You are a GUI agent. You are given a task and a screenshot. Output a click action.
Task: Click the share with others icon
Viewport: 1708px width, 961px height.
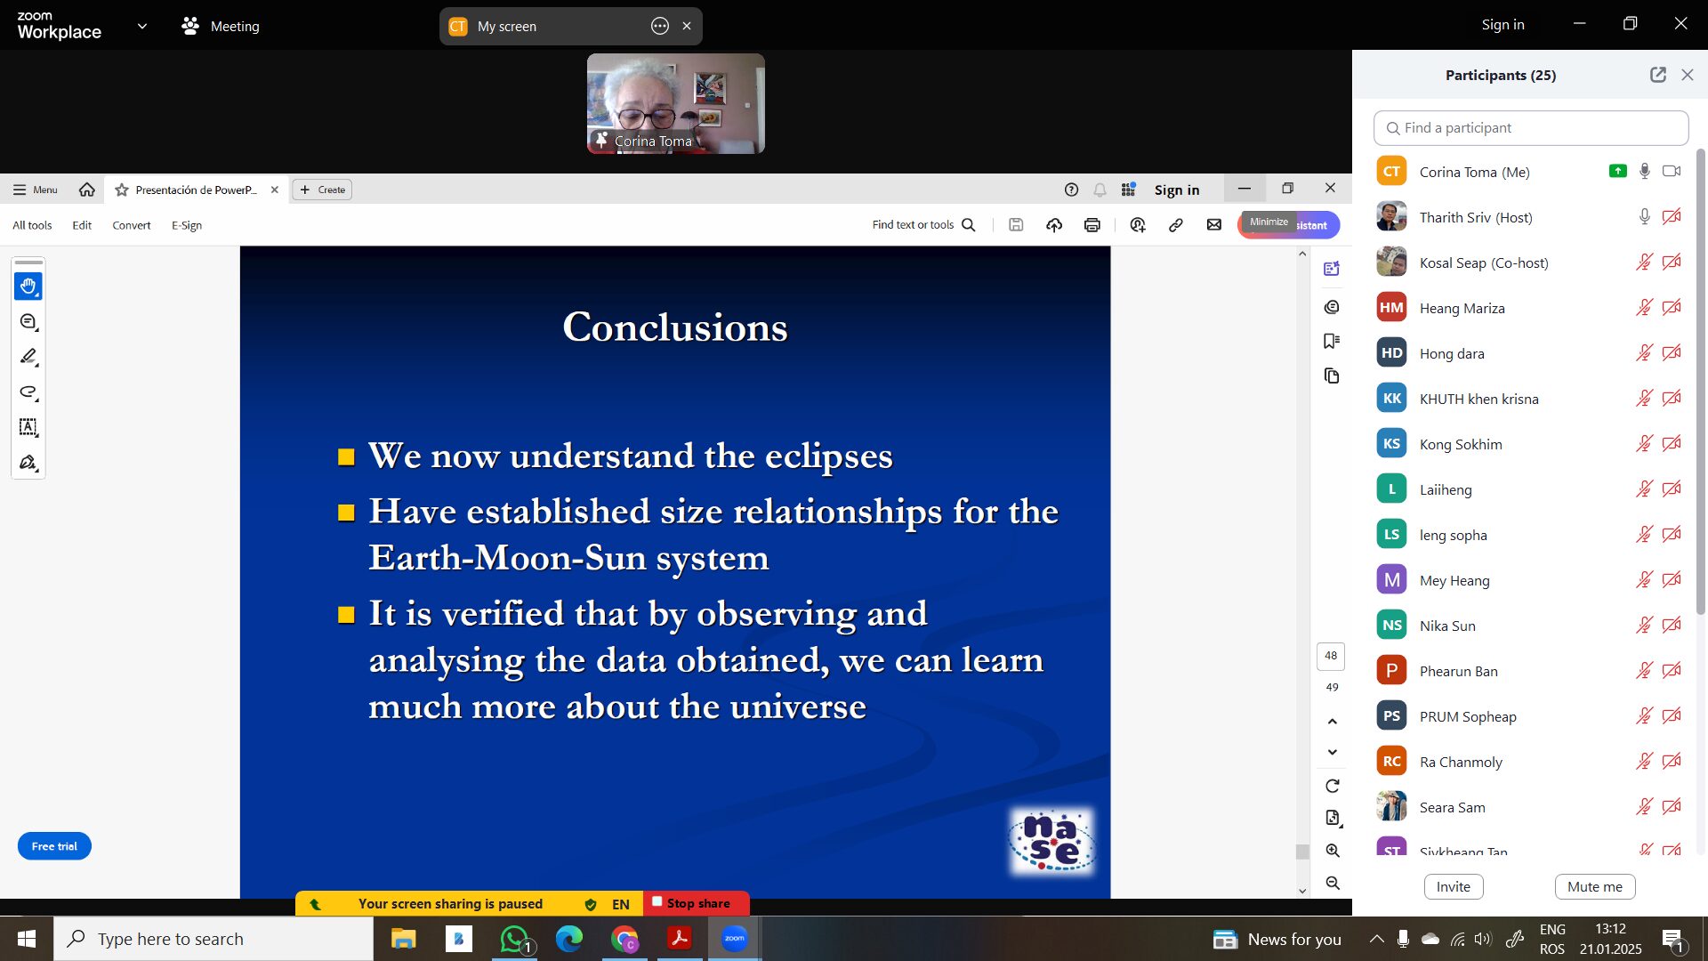point(1138,225)
